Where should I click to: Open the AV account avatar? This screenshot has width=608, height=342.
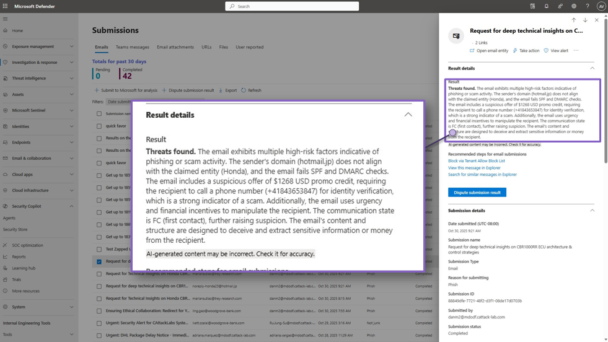(x=601, y=6)
